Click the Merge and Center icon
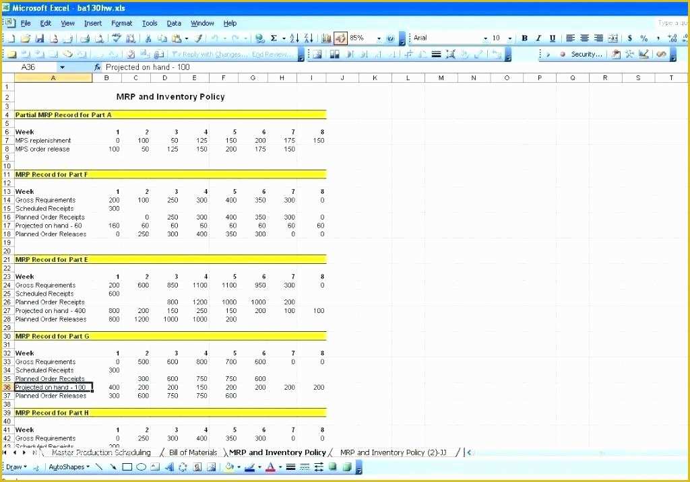The width and height of the screenshot is (690, 482). pyautogui.click(x=613, y=38)
